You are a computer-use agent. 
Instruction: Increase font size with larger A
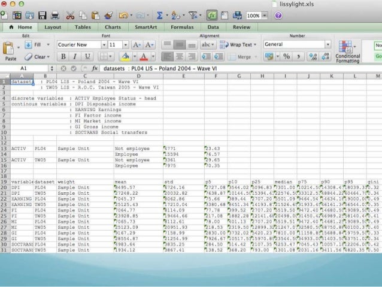(x=137, y=44)
